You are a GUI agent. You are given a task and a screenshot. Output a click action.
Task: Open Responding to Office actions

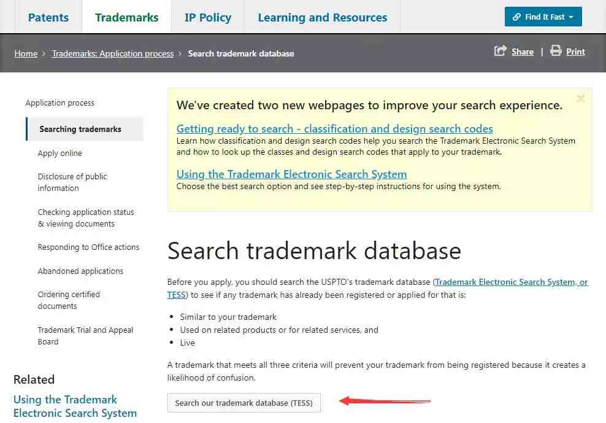pyautogui.click(x=88, y=247)
